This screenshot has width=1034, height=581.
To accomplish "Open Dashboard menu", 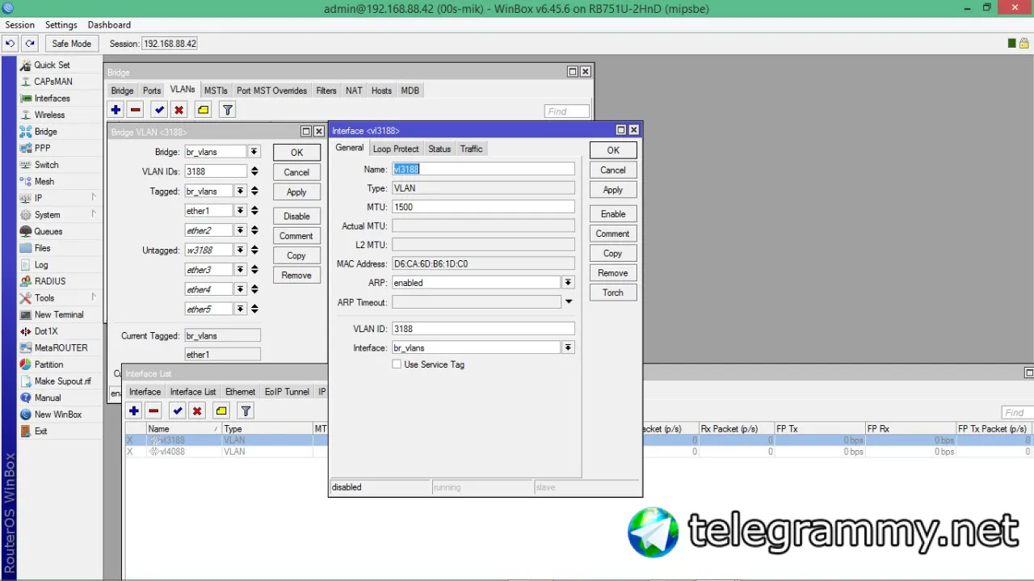I will pyautogui.click(x=109, y=25).
